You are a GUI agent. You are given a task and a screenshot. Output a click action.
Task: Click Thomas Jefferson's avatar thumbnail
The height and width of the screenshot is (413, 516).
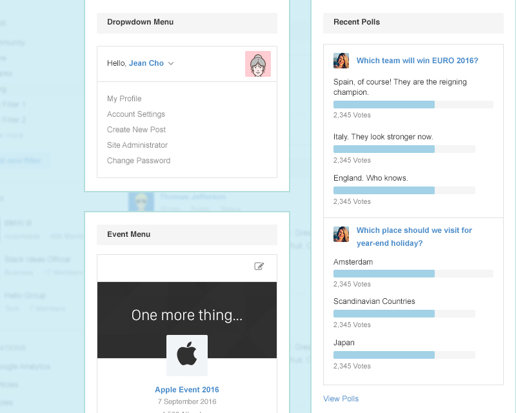[141, 201]
